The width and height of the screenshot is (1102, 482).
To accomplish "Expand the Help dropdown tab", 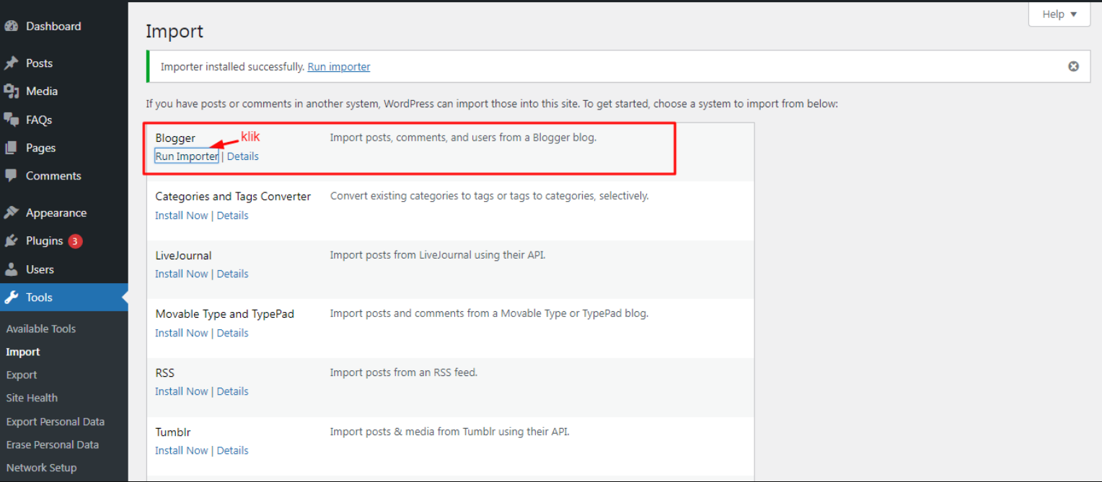I will pyautogui.click(x=1059, y=14).
